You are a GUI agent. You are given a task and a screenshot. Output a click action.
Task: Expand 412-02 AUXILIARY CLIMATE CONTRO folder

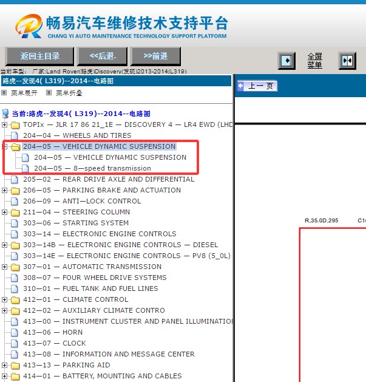tap(4, 310)
